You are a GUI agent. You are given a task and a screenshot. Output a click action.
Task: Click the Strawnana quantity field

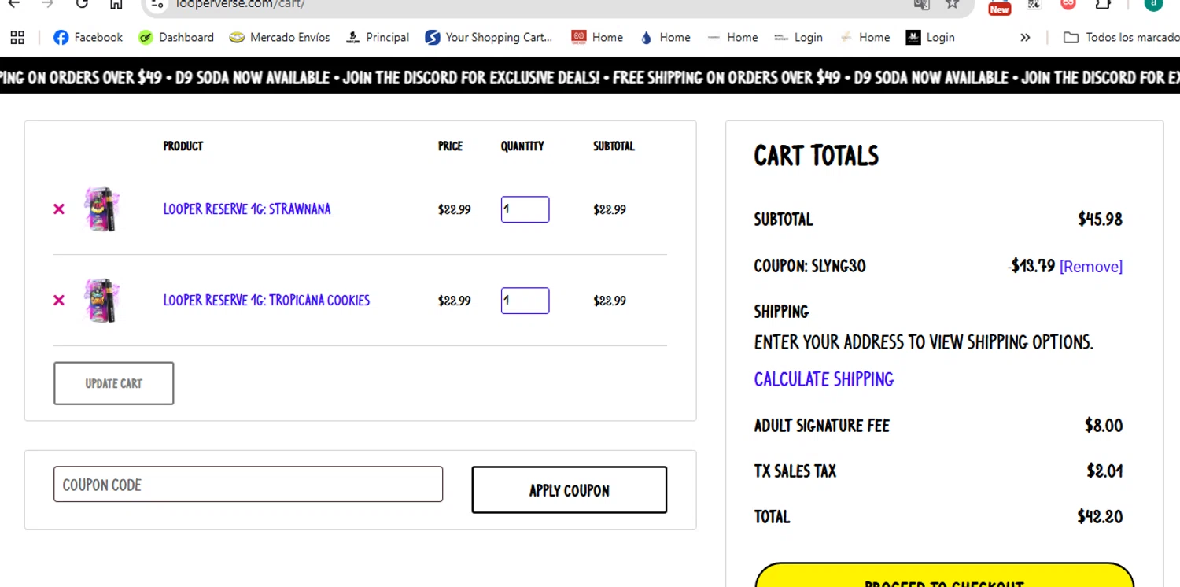(x=525, y=209)
